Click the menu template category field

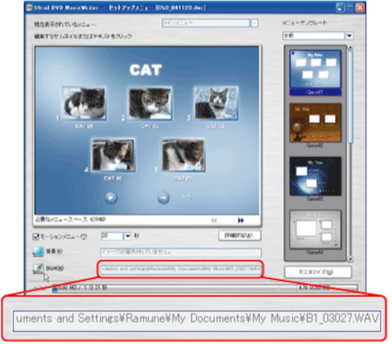(314, 36)
